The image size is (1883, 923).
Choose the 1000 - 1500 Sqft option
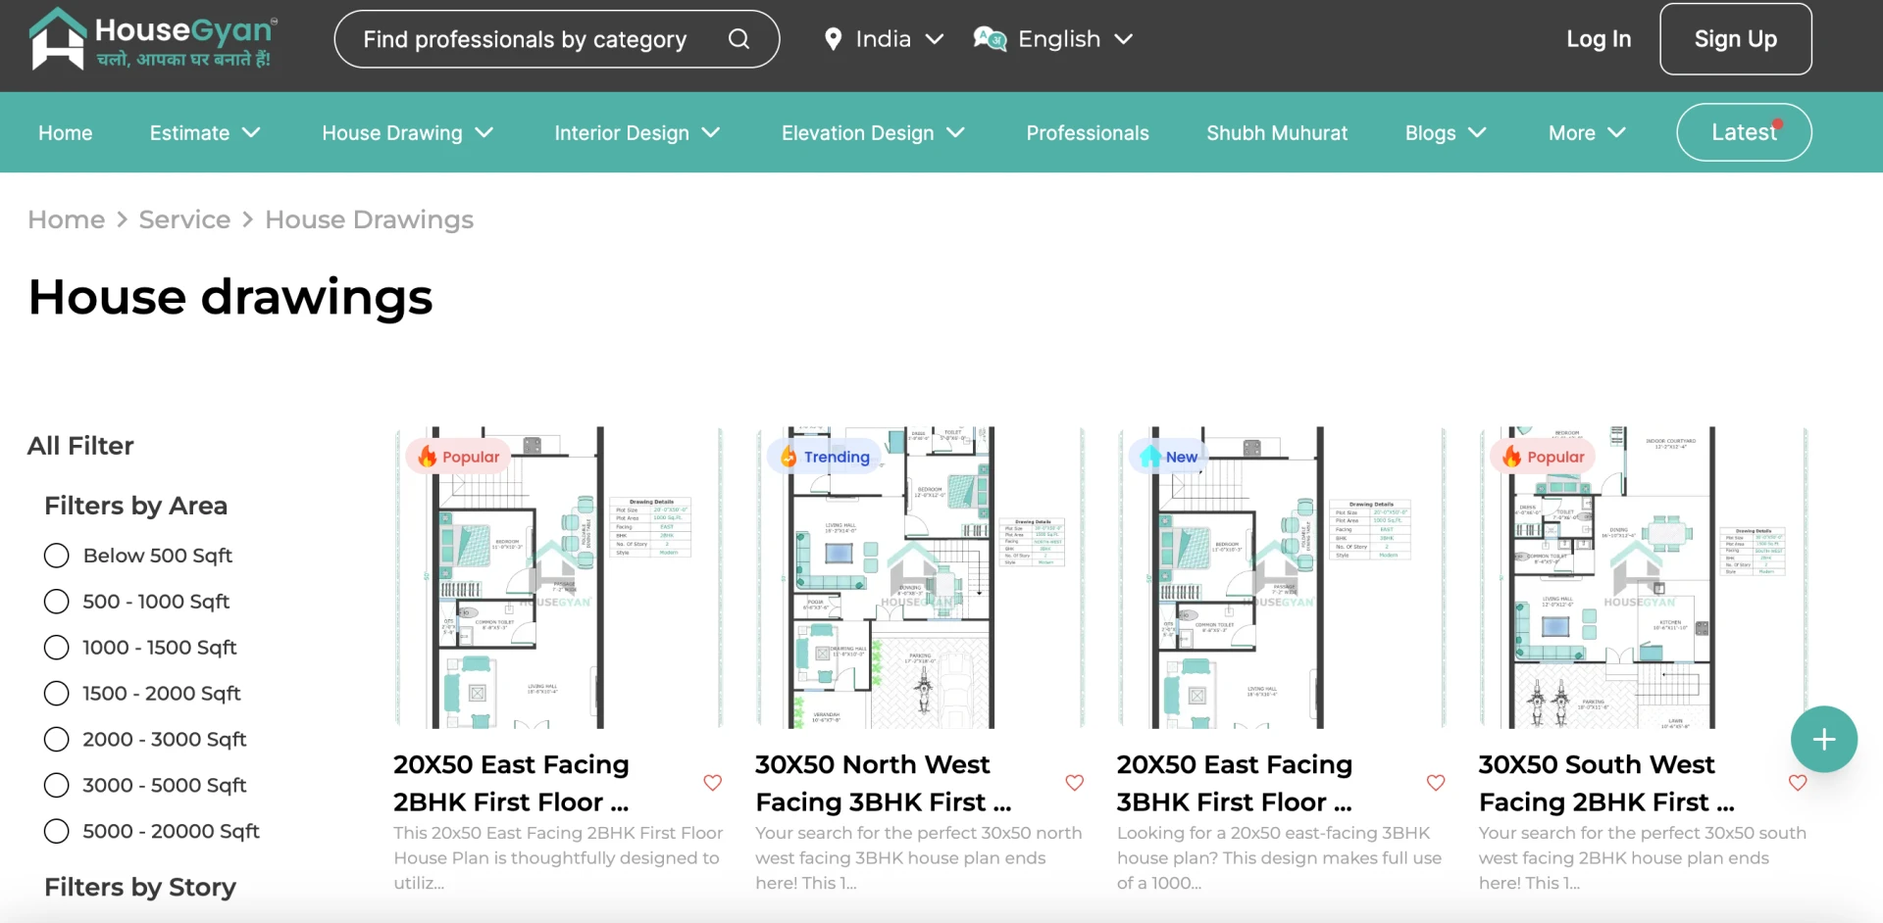pos(57,648)
